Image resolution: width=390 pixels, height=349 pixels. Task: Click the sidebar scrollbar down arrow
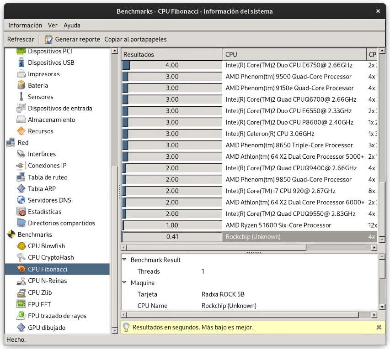pyautogui.click(x=115, y=330)
